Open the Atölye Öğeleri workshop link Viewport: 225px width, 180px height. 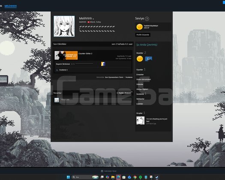142,89
